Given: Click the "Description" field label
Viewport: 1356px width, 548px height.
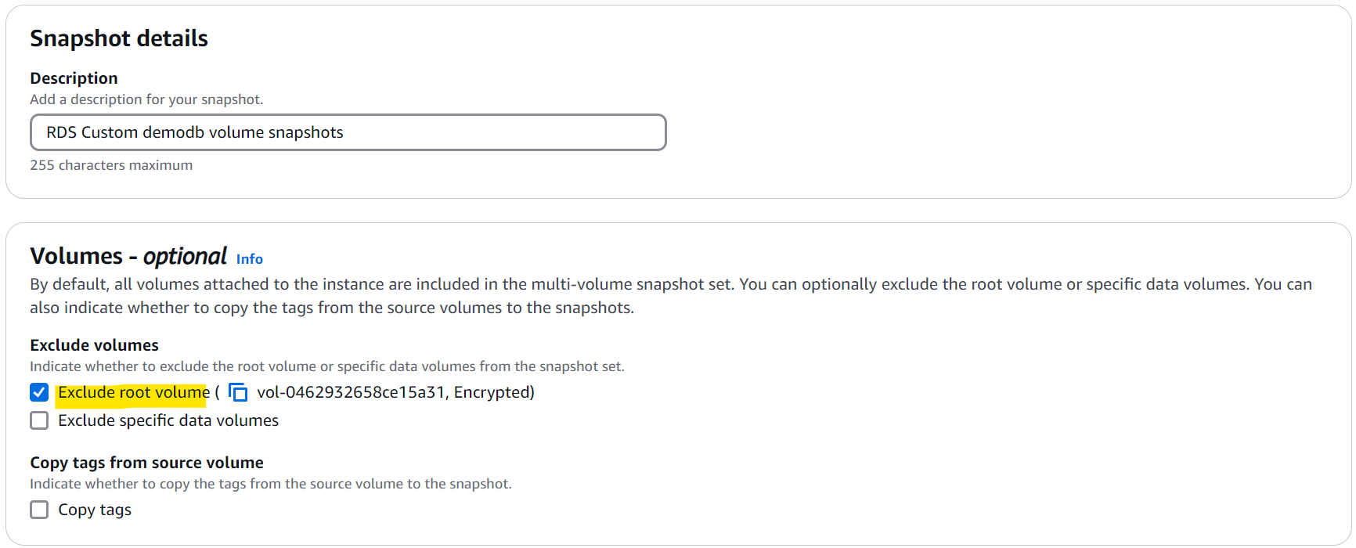Looking at the screenshot, I should [x=74, y=78].
